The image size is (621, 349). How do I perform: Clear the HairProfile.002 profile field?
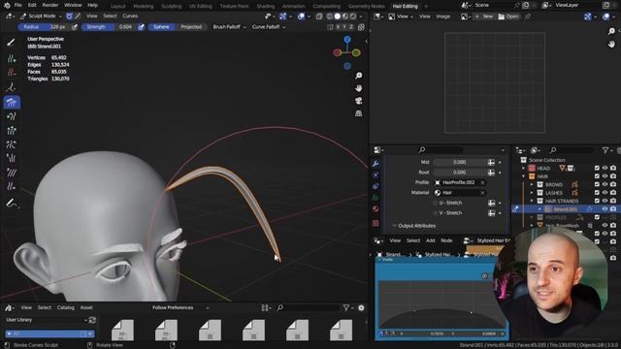pyautogui.click(x=483, y=182)
